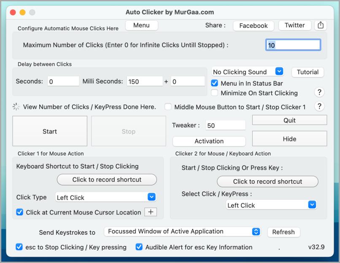Image resolution: width=340 pixels, height=263 pixels.
Task: Toggle esc to Stop Clicking / Key pressing
Action: (x=19, y=247)
